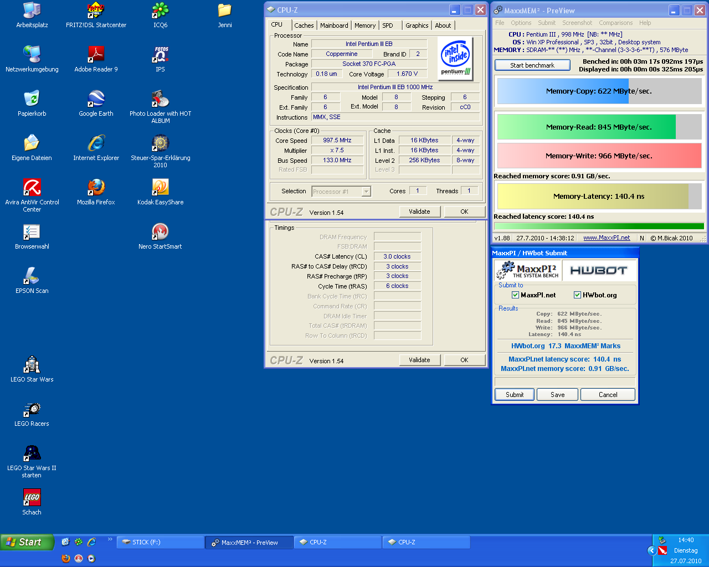Select the Papierkorb recycle bin icon
The image size is (709, 567).
(32, 104)
